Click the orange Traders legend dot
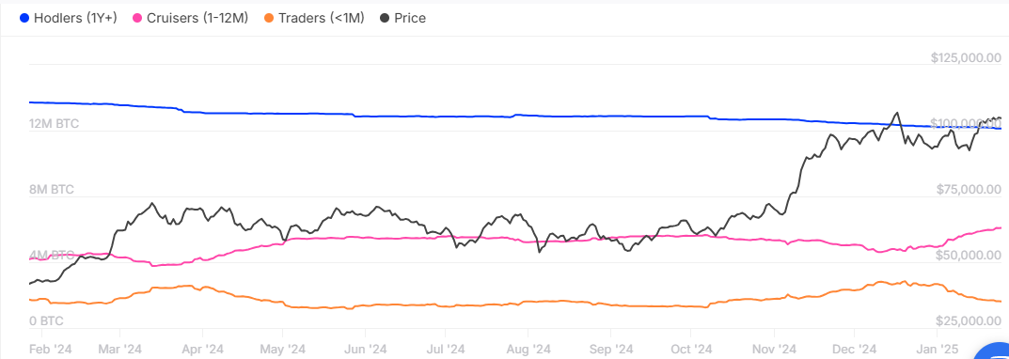 pyautogui.click(x=270, y=18)
